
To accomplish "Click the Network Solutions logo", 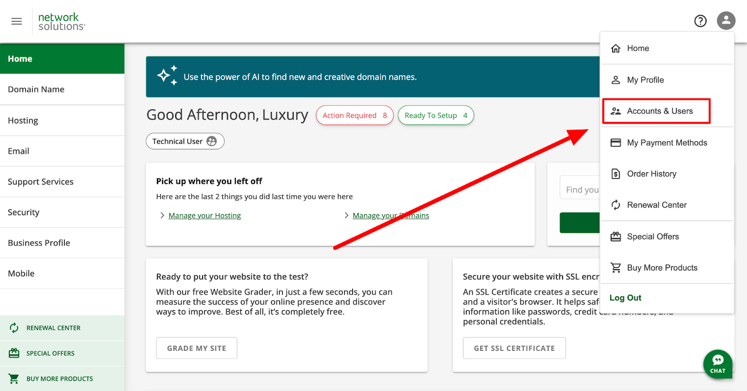I will 62,21.
